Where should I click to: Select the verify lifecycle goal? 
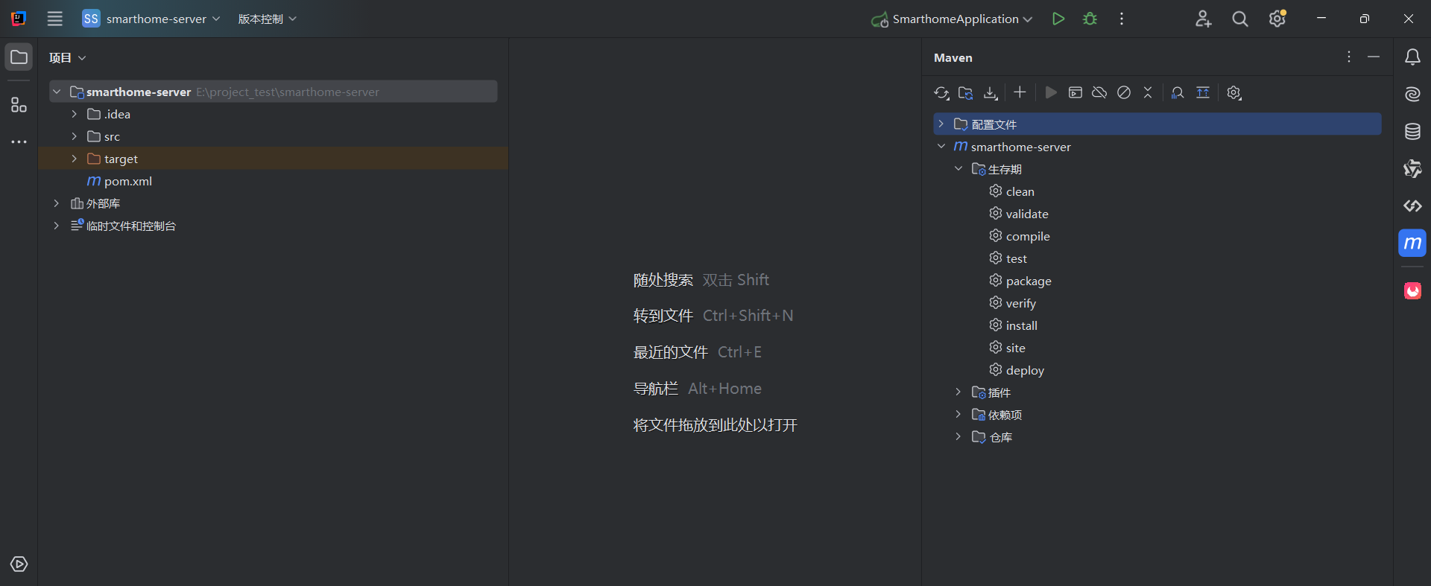point(1012,303)
